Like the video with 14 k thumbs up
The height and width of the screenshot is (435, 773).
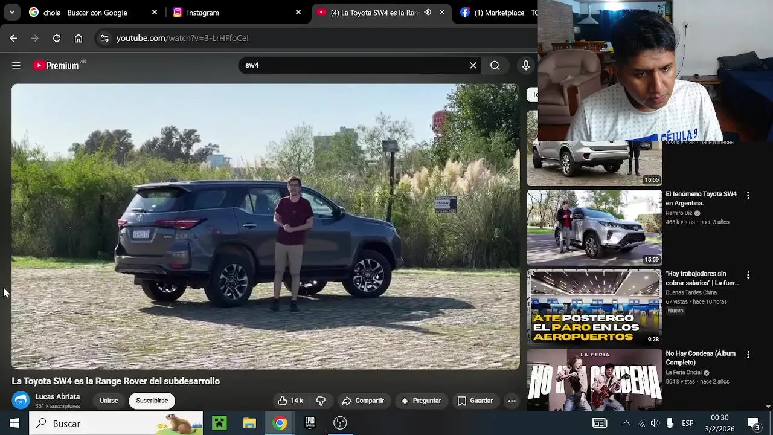(290, 401)
